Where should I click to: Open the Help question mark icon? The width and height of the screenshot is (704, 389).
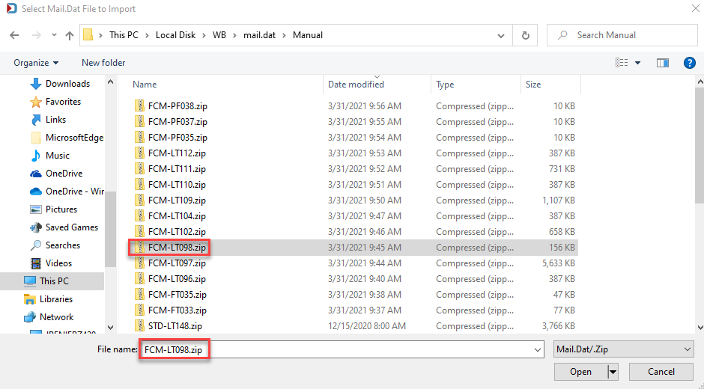click(690, 63)
